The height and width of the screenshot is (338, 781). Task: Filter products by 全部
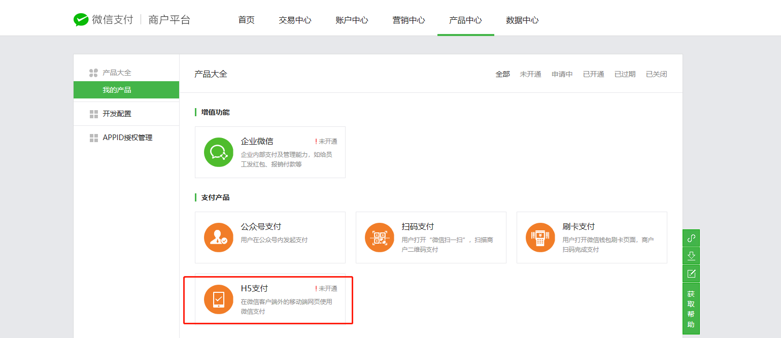[x=502, y=74]
